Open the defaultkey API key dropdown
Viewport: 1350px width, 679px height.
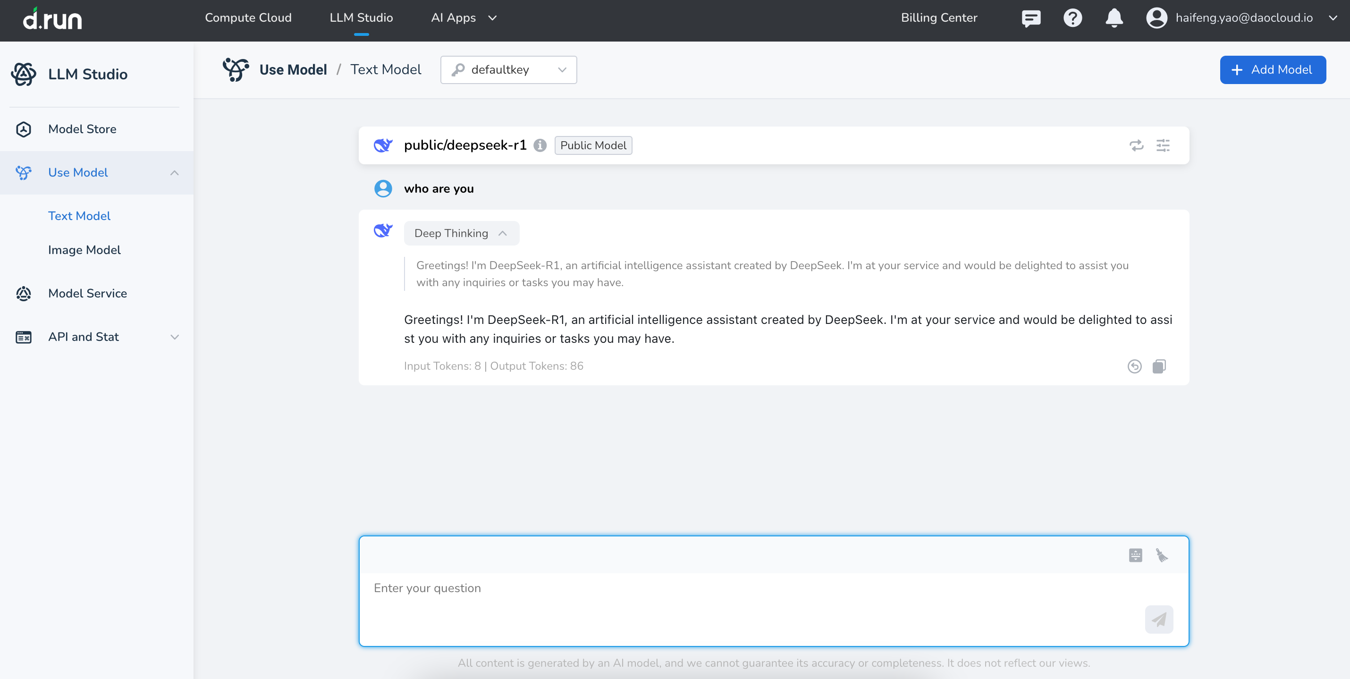[x=508, y=70]
